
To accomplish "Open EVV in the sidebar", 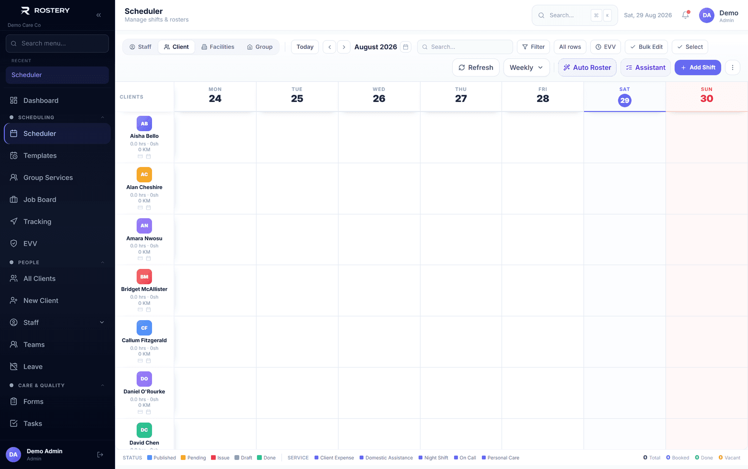I will point(58,244).
